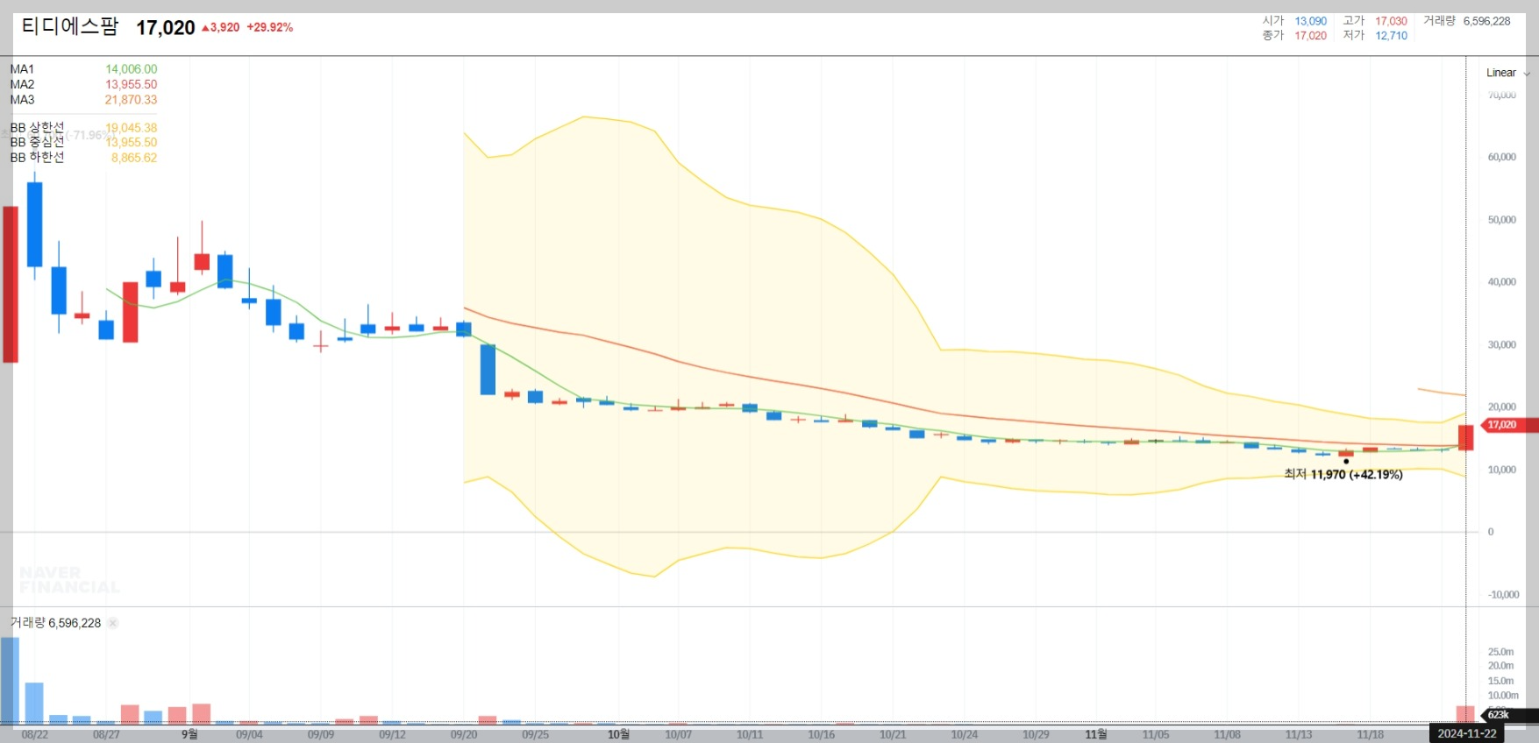Select the 10/24 date on time axis
This screenshot has width=1539, height=743.
tap(965, 734)
